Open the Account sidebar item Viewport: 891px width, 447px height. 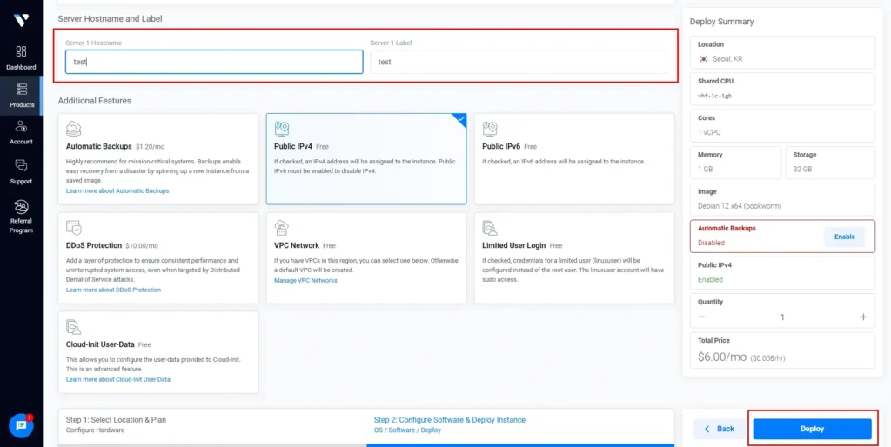21,132
